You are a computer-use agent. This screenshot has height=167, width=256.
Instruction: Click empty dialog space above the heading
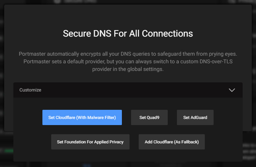click(128, 16)
